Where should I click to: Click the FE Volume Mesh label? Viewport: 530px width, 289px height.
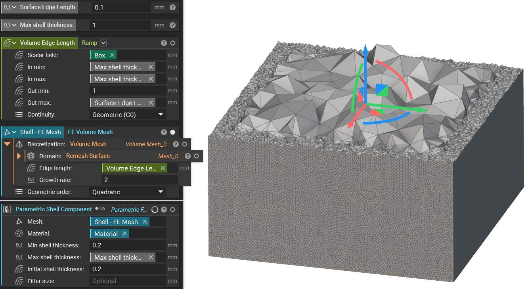coord(90,132)
